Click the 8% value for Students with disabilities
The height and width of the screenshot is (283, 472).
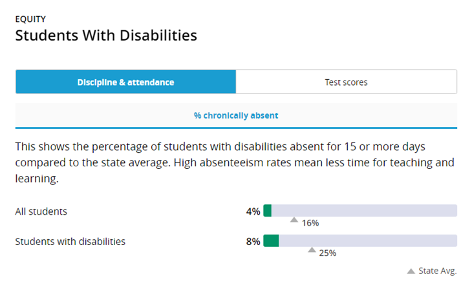pos(253,242)
